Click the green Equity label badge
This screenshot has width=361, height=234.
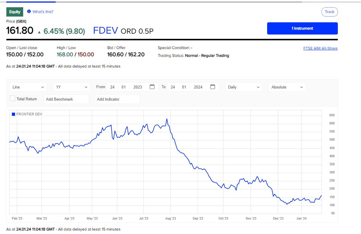coord(14,12)
